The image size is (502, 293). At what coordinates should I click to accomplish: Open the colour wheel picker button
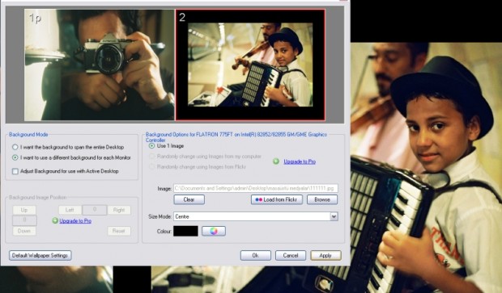coord(214,231)
